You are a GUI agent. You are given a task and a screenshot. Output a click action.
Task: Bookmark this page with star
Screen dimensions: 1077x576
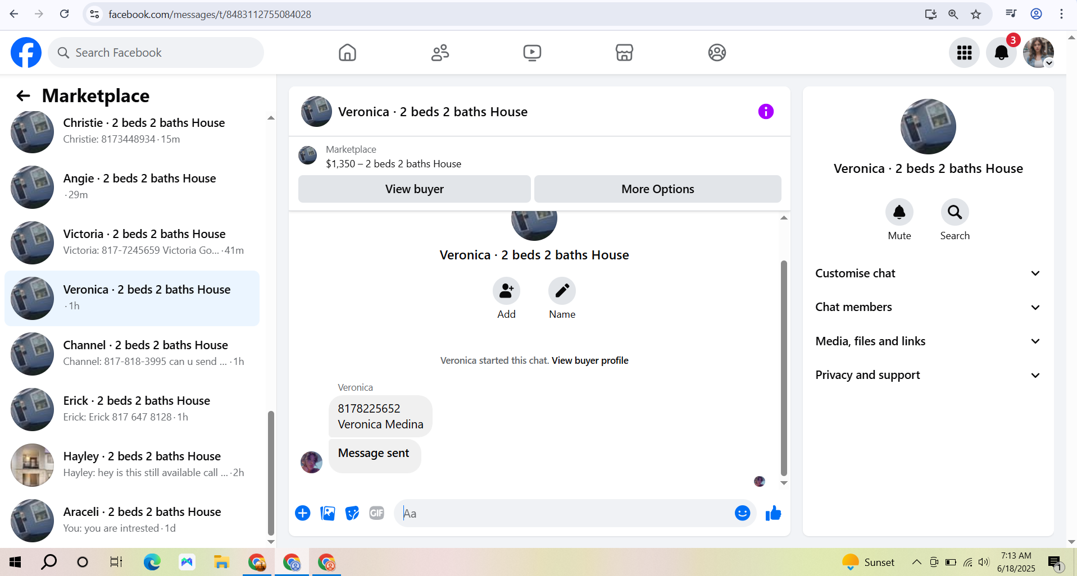pyautogui.click(x=976, y=14)
